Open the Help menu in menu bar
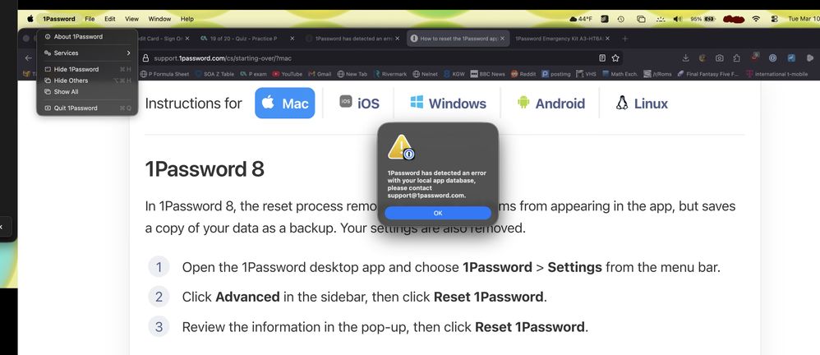 [187, 19]
